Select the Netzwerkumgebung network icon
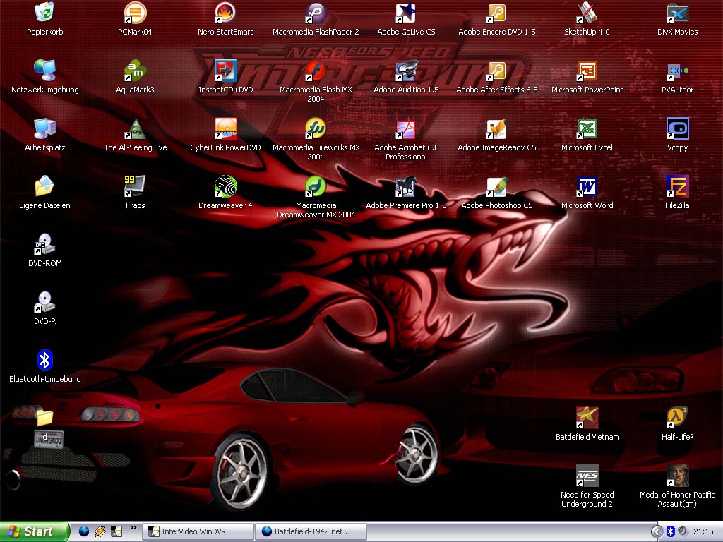Screen dimensions: 723x542 44,71
